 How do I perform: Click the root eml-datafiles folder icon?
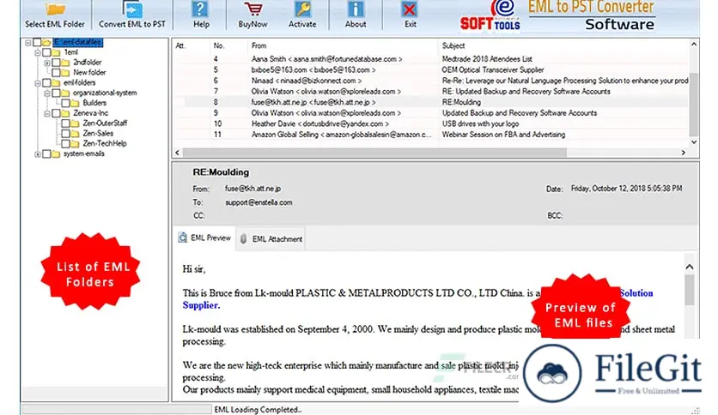click(46, 42)
